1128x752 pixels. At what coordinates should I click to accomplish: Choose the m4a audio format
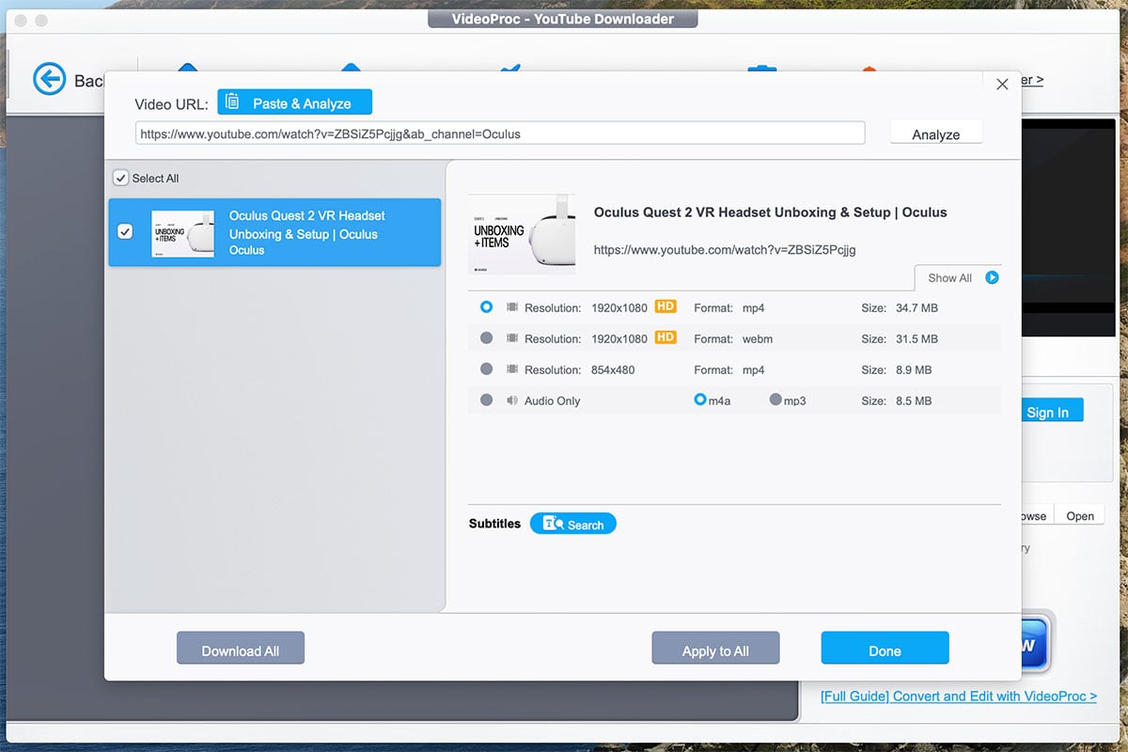pyautogui.click(x=699, y=399)
